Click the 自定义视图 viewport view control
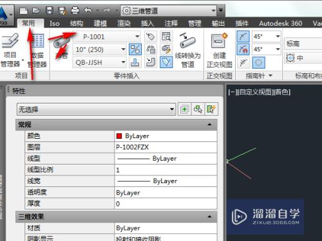The width and height of the screenshot is (322, 241). point(255,92)
